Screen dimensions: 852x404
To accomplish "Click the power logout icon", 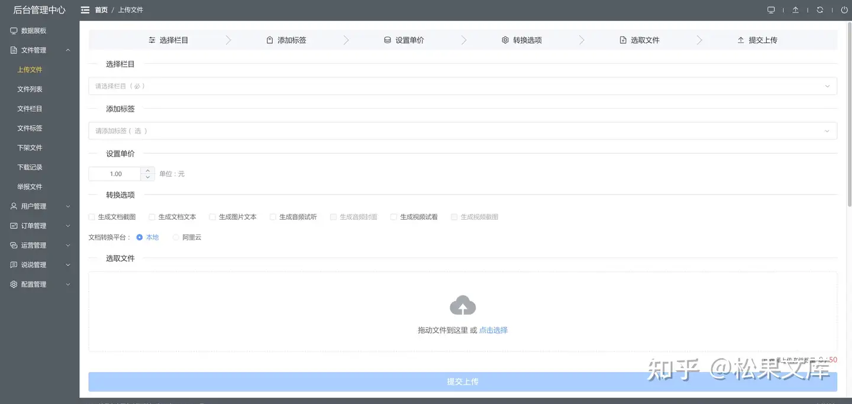I will point(844,10).
